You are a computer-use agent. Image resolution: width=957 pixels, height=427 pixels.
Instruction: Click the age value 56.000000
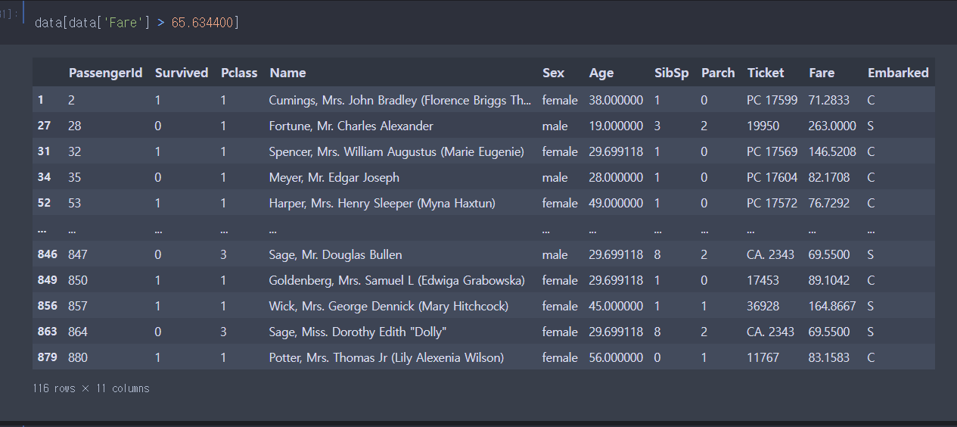[616, 357]
